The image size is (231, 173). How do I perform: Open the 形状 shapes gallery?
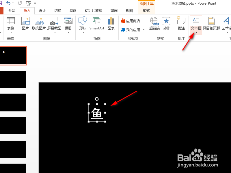coord(84,23)
